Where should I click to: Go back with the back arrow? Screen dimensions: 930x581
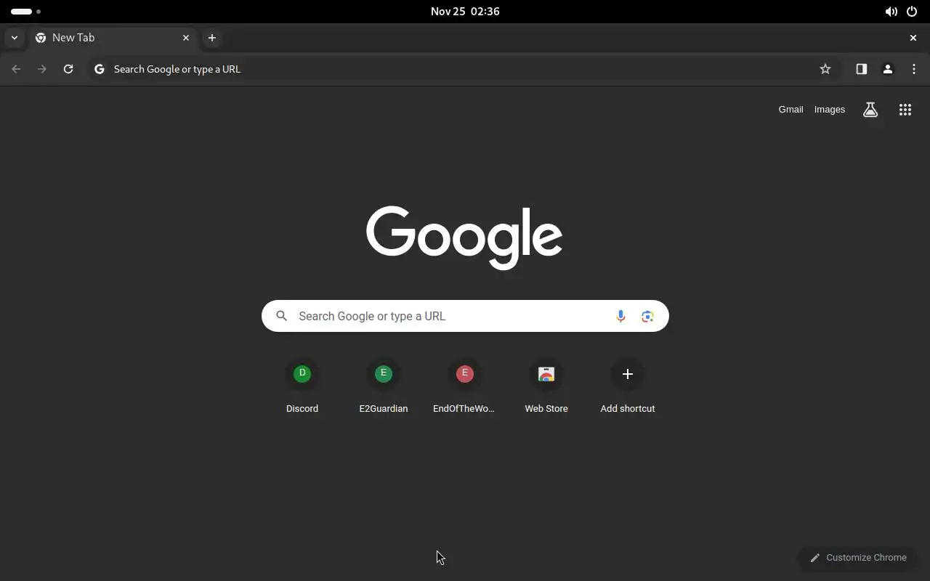tap(16, 69)
